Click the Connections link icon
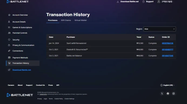 [9, 51]
